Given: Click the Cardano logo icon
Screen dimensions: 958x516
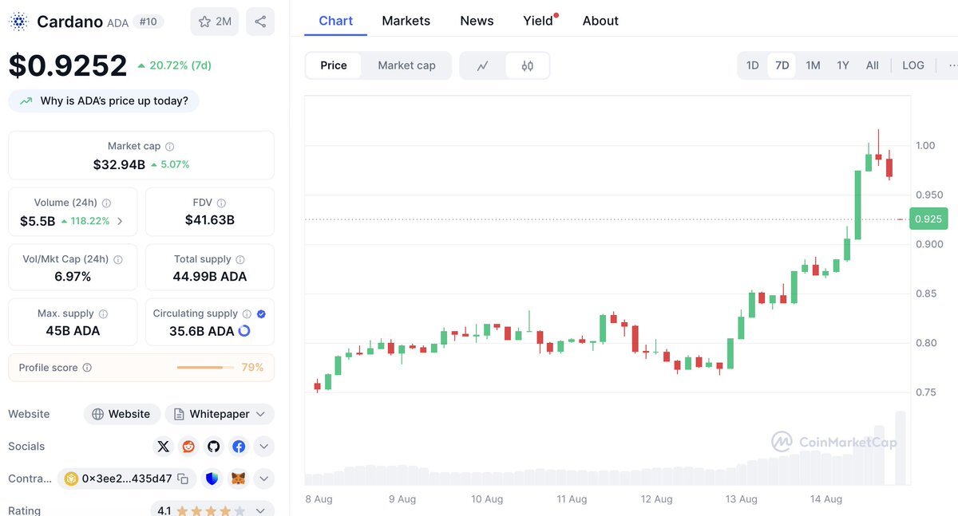Looking at the screenshot, I should pos(18,22).
